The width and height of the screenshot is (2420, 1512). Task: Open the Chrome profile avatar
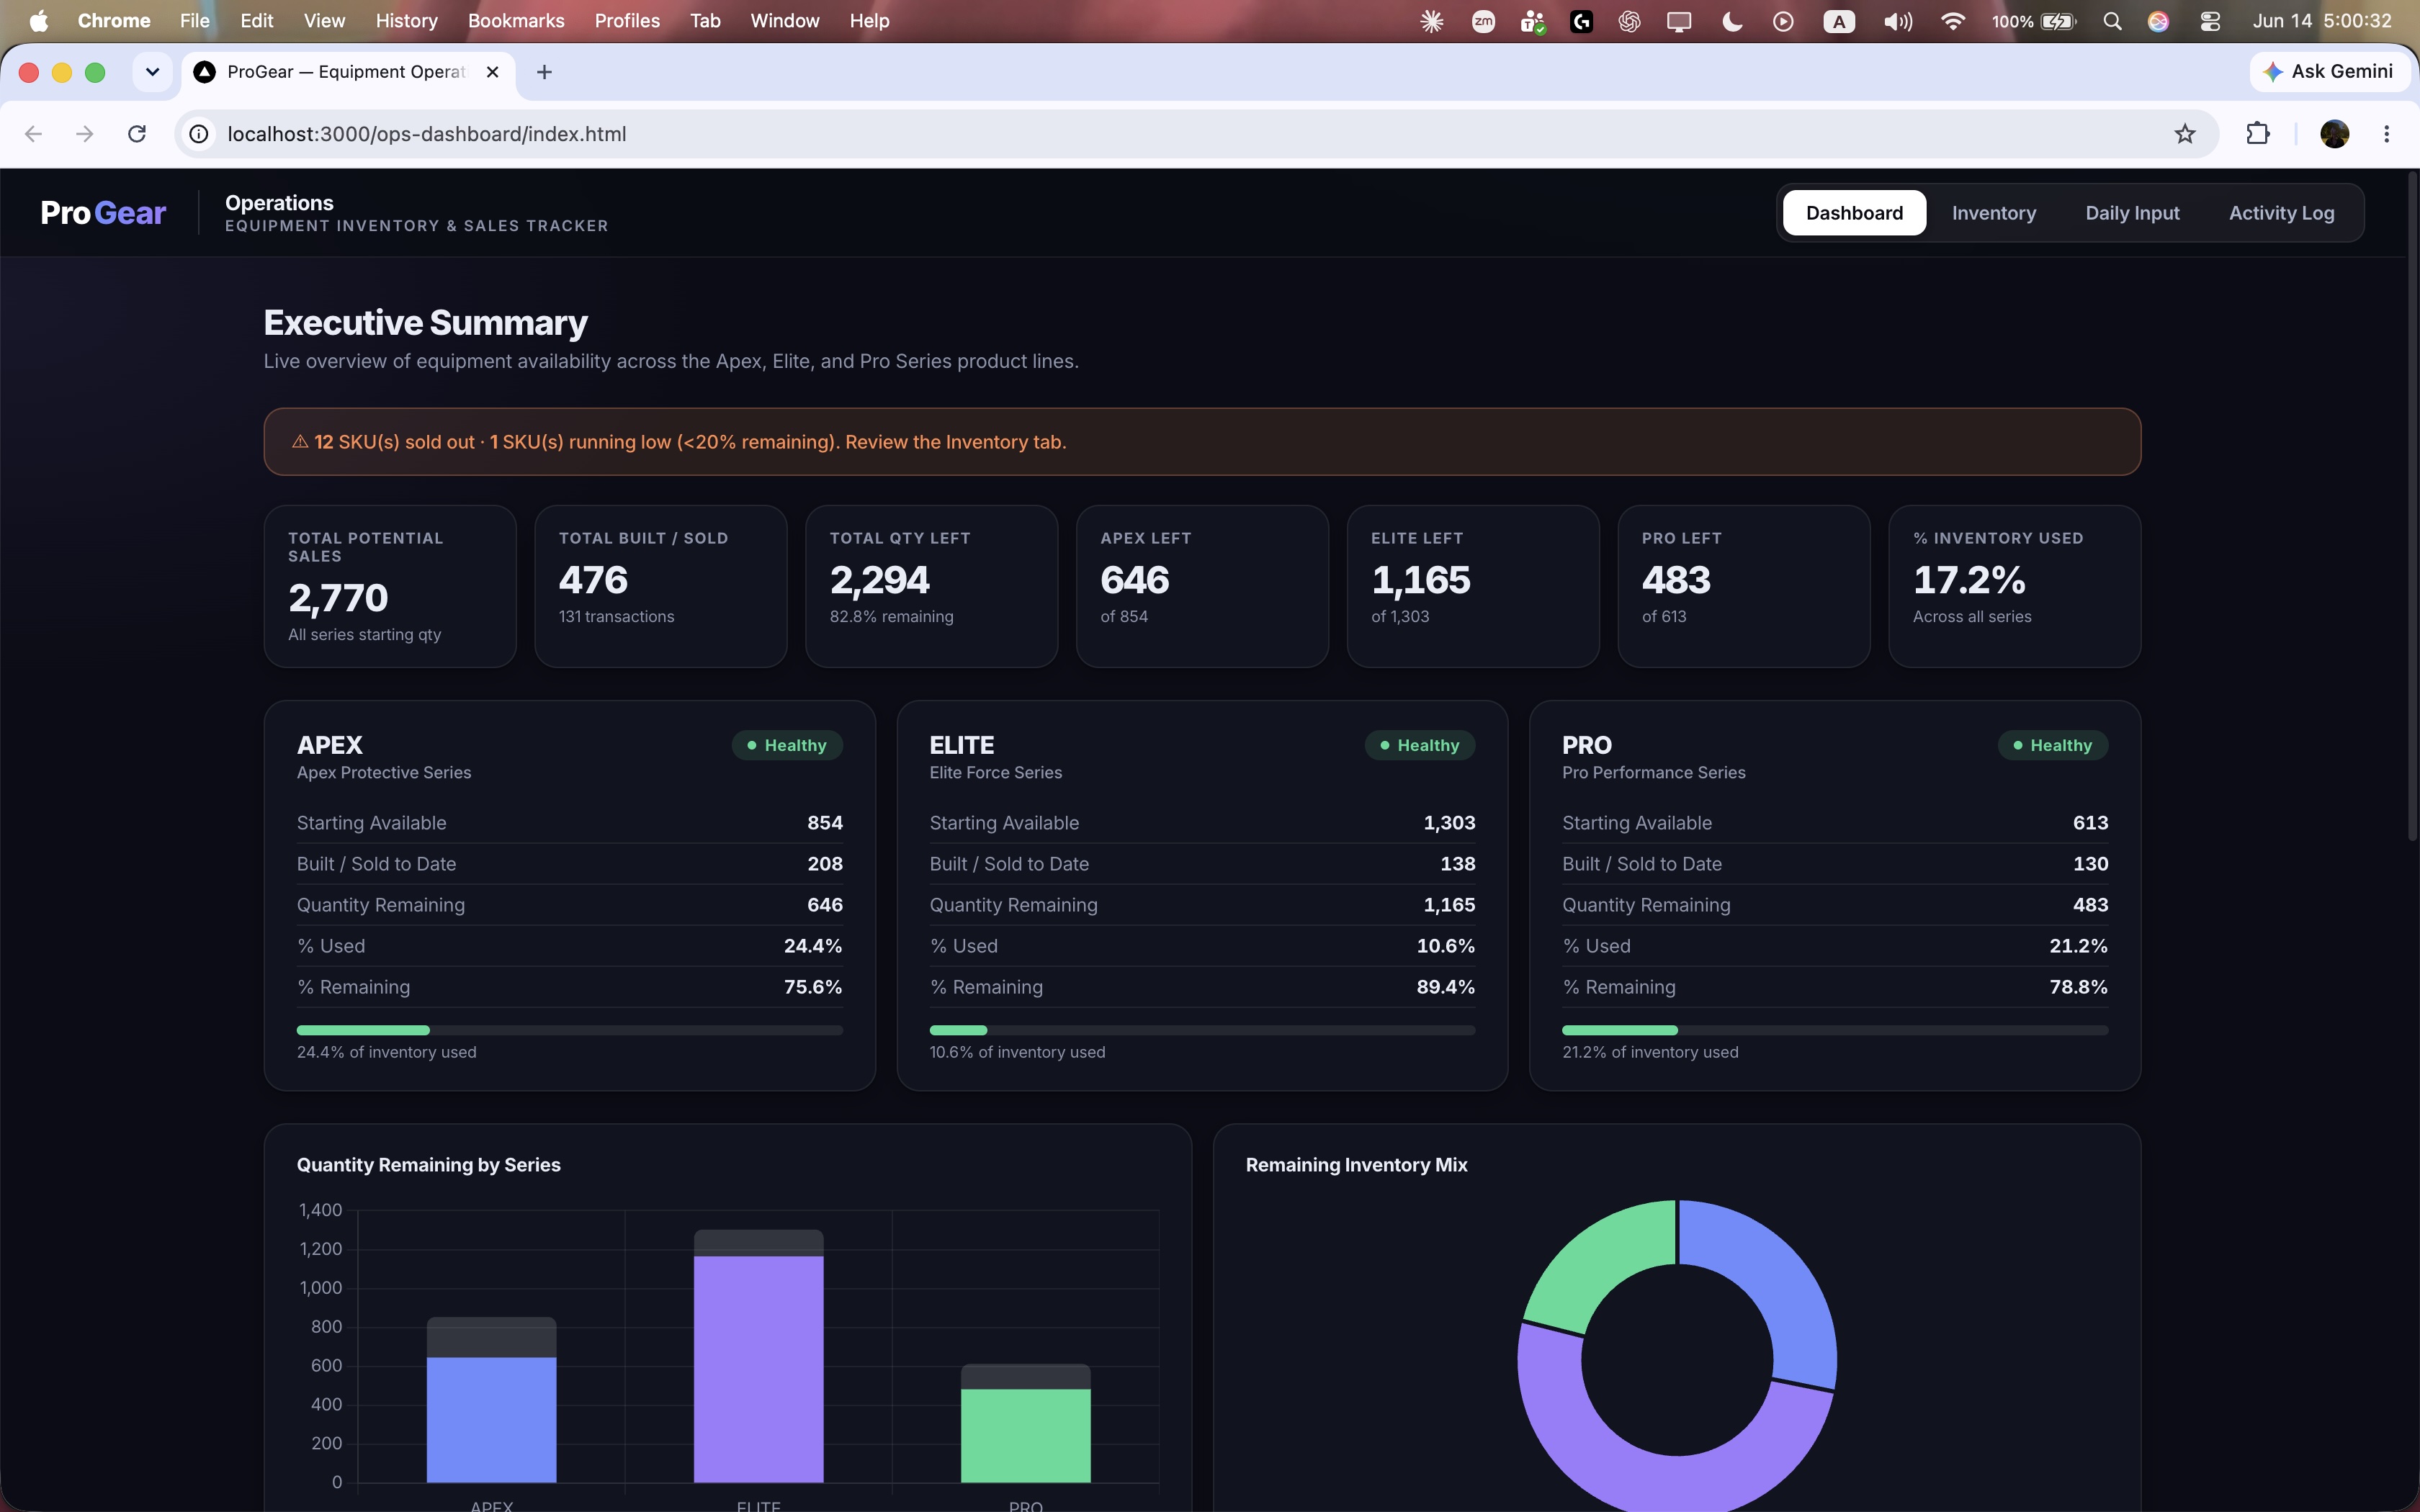(x=2334, y=134)
